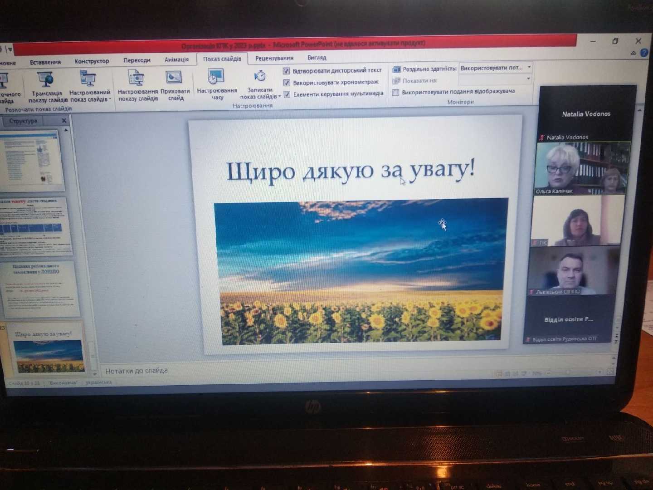Screen dimensions: 653x490
Task: Toggle Використовувати хронометраж checkbox
Action: coord(286,83)
